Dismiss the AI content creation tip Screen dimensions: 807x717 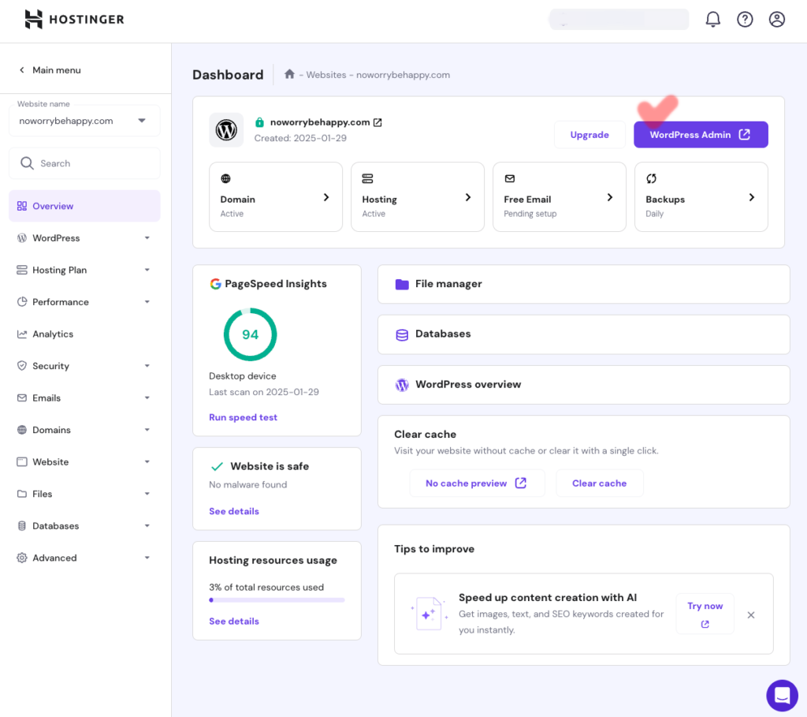coord(751,615)
